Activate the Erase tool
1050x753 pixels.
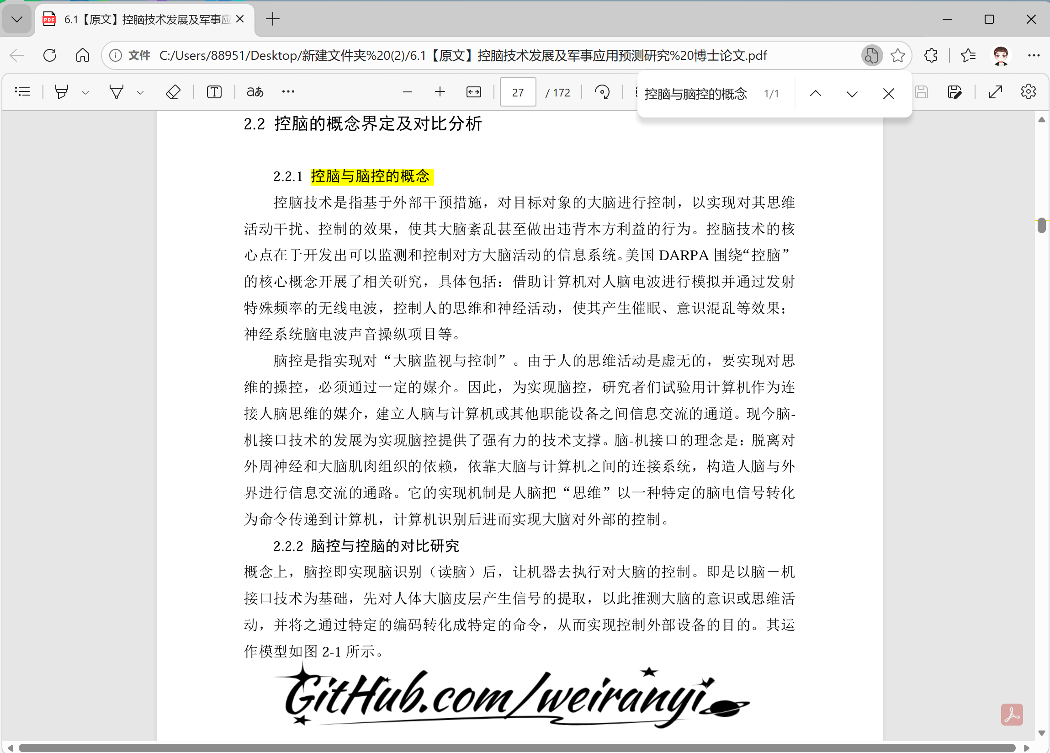pos(173,91)
